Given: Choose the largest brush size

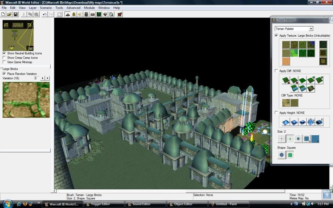Looking at the screenshot, I should [315, 139].
